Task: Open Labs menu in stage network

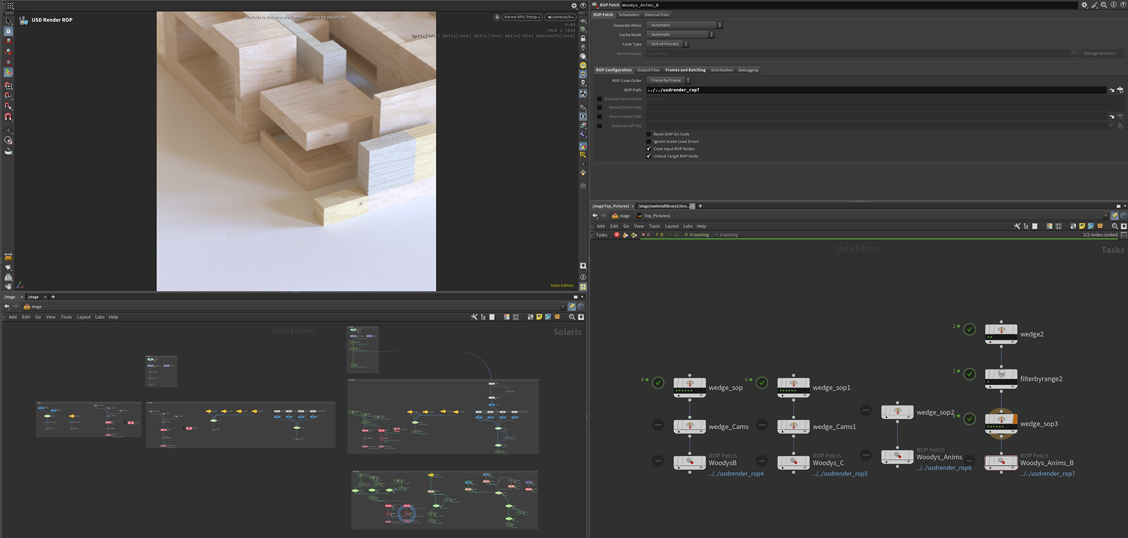Action: pyautogui.click(x=100, y=317)
